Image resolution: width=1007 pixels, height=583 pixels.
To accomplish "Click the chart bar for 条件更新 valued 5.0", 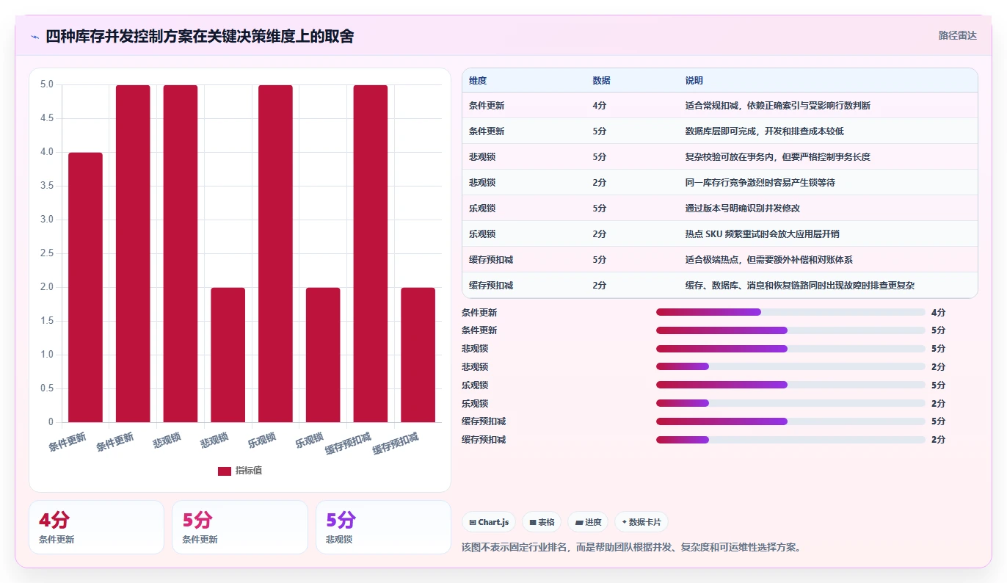I will click(133, 253).
